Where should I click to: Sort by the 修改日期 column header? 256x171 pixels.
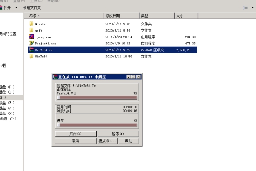(122, 16)
